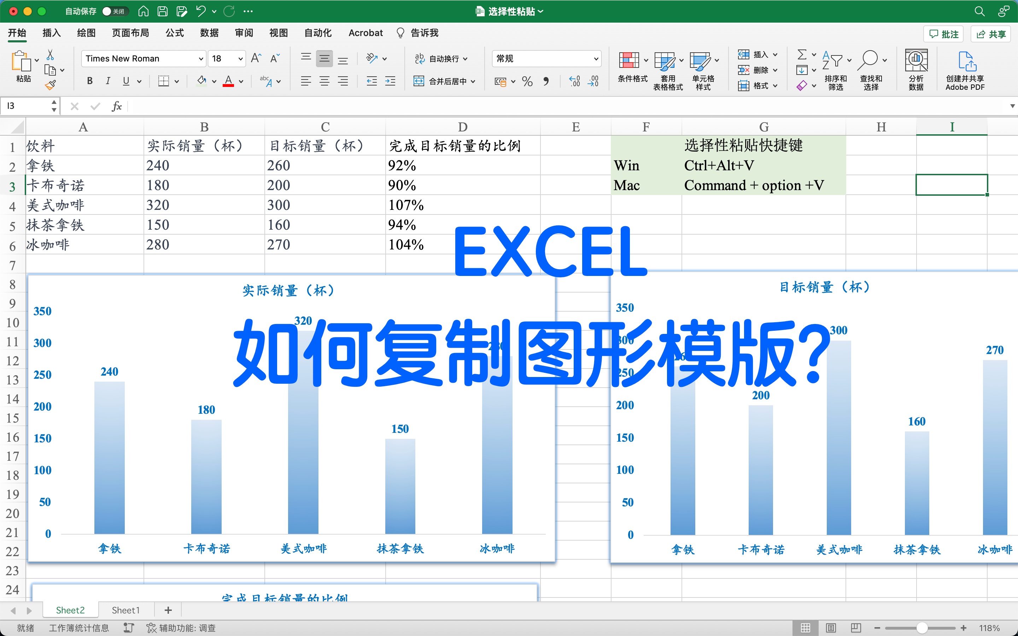Expand the formula bar chevron
Image resolution: width=1018 pixels, height=636 pixels.
[x=1012, y=106]
